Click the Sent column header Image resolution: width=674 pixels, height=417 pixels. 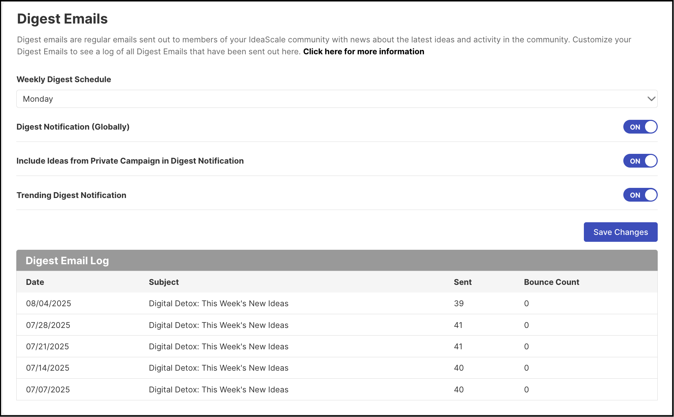tap(463, 282)
